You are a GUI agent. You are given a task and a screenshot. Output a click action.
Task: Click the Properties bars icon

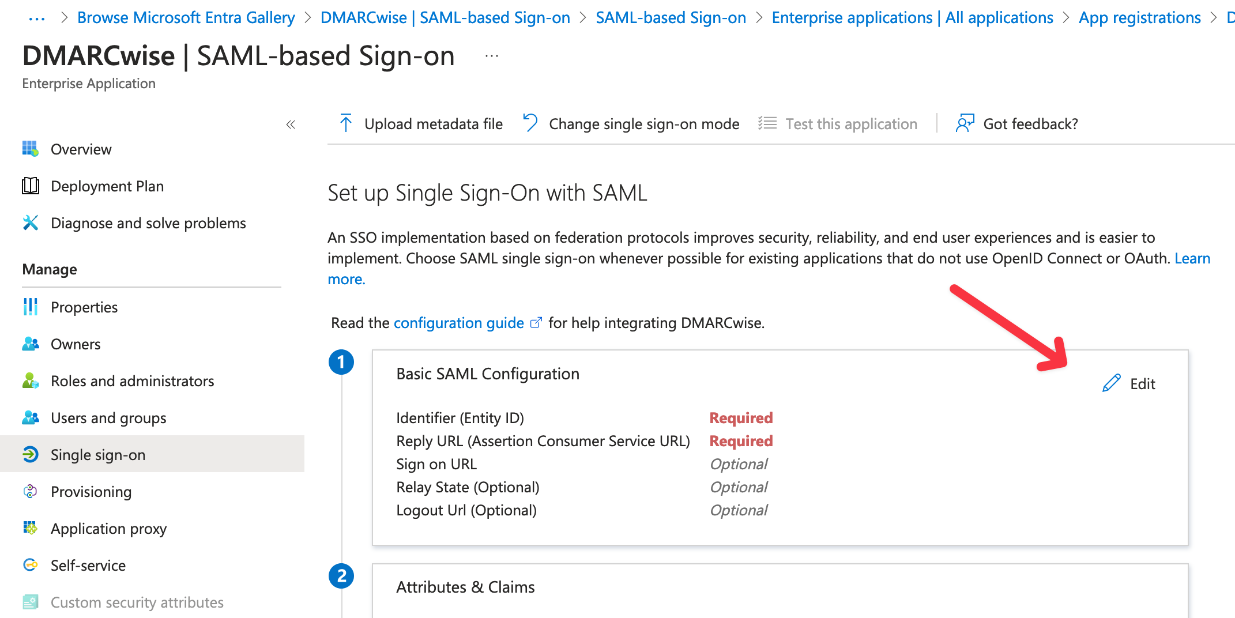pyautogui.click(x=31, y=307)
